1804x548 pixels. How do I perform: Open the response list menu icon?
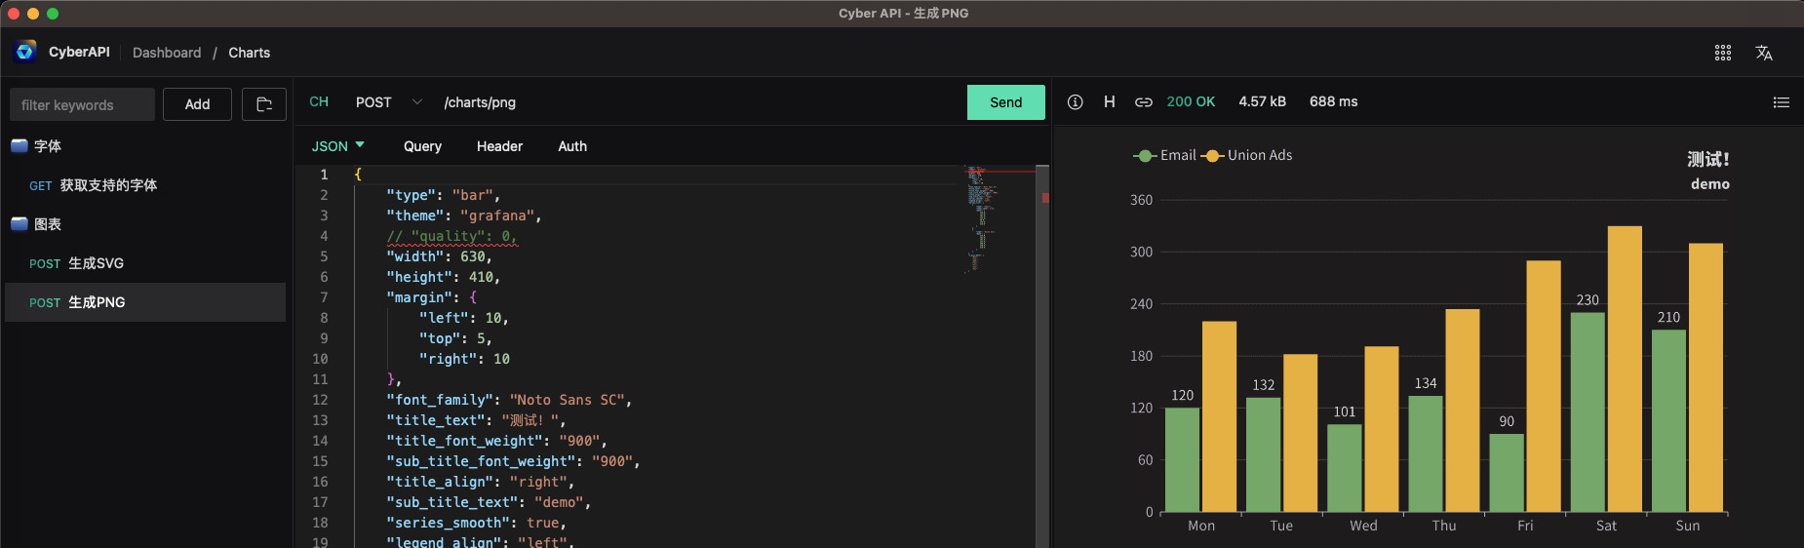[x=1781, y=101]
